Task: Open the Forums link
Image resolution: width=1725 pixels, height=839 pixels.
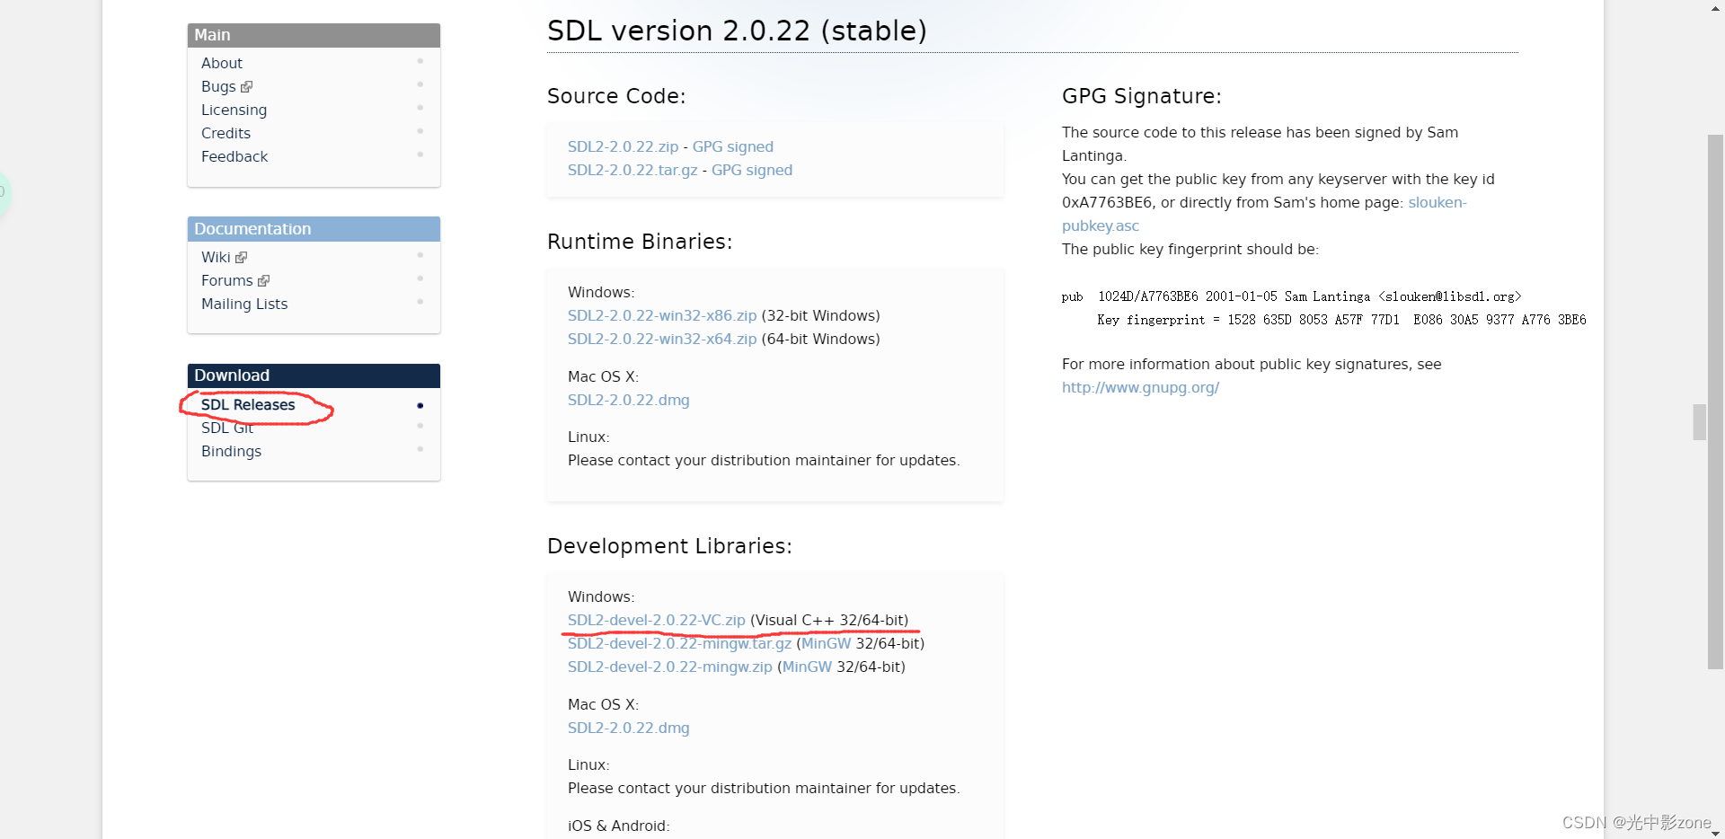Action: tap(226, 280)
